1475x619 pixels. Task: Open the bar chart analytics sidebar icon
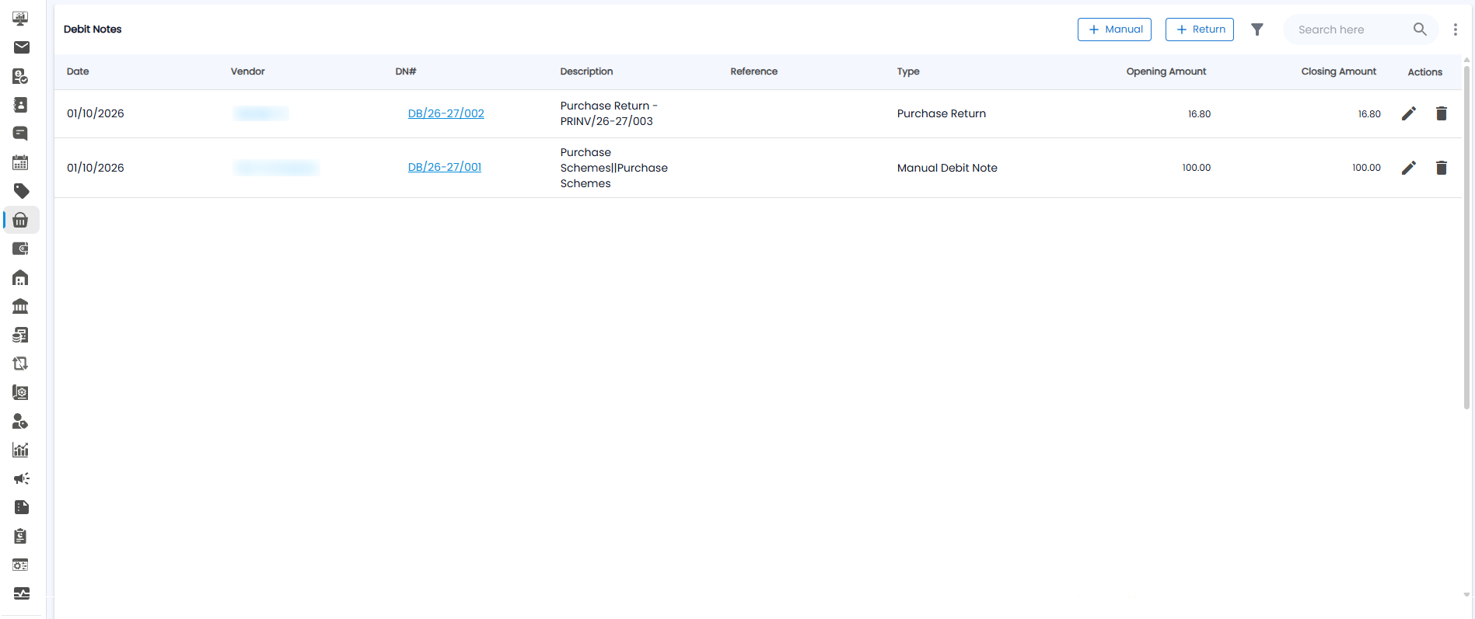[x=21, y=450]
